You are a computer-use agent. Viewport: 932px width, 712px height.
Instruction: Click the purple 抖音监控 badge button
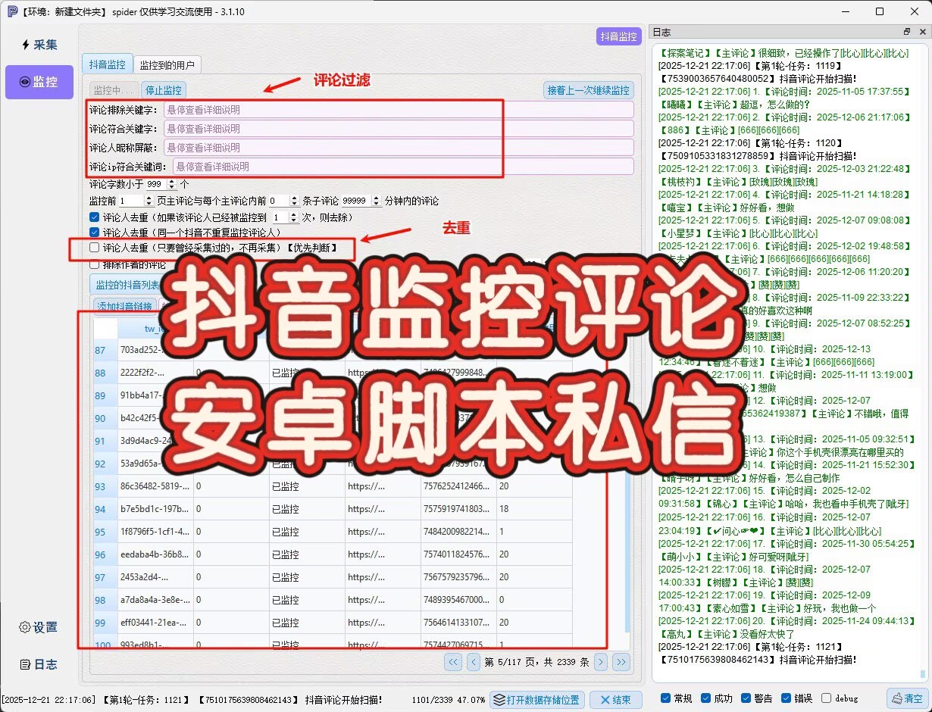(618, 36)
